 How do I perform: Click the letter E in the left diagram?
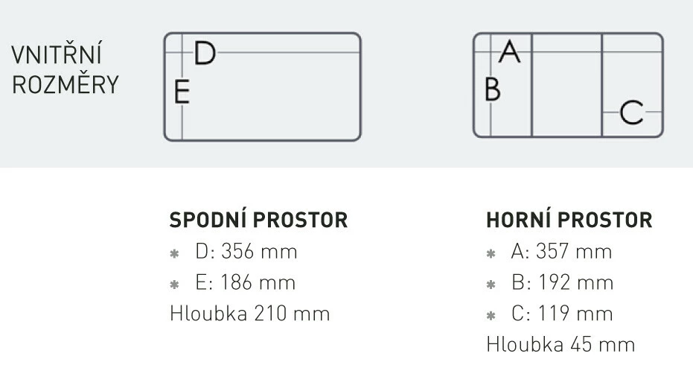(182, 93)
